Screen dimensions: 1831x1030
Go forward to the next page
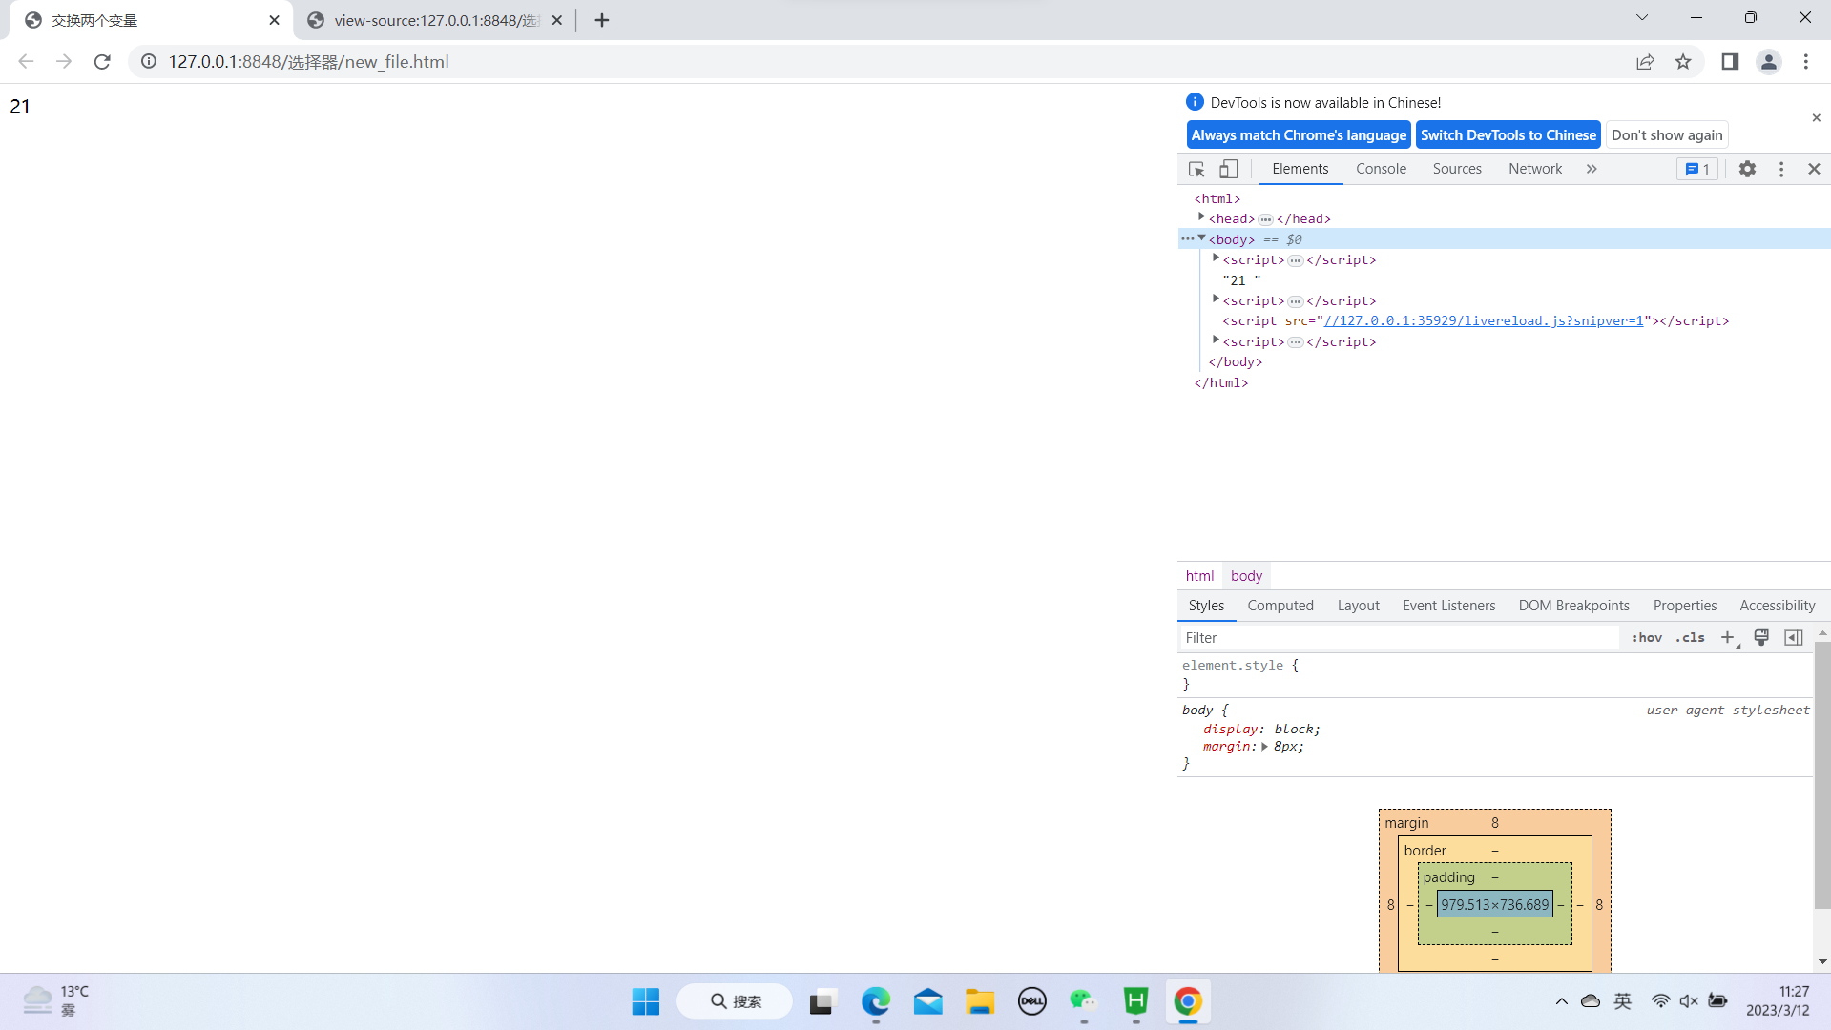[x=64, y=62]
